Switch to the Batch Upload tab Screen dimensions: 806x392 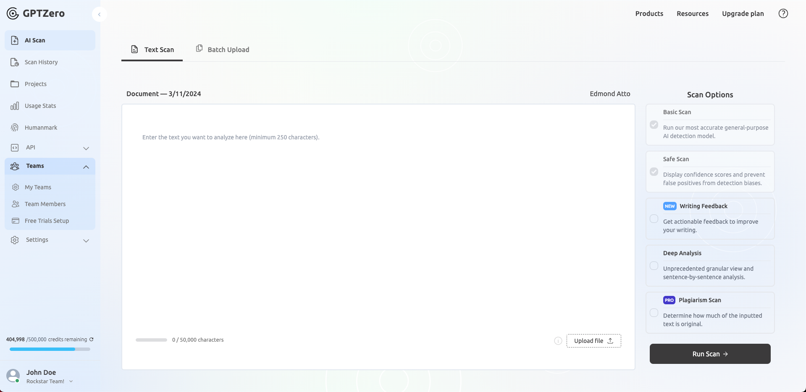[228, 49]
